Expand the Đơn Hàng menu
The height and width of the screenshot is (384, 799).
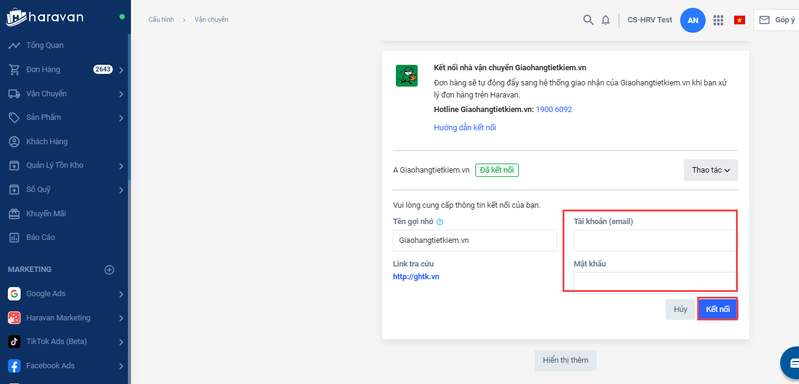coord(121,70)
